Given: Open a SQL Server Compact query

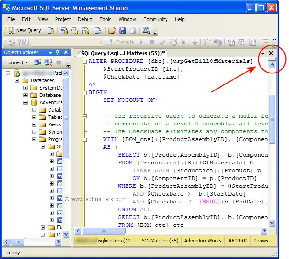Looking at the screenshot, I should tap(98, 30).
